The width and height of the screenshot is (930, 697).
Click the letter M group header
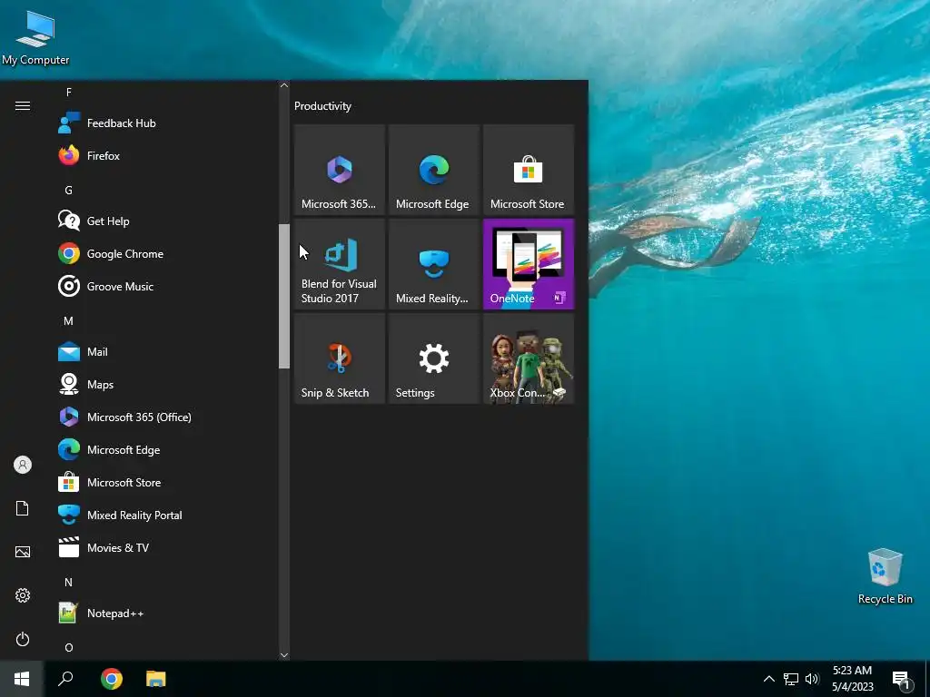click(69, 321)
